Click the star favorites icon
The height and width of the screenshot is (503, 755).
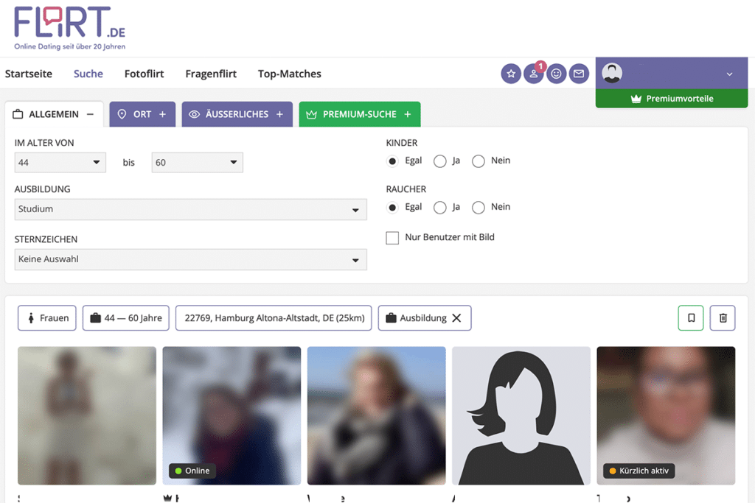tap(511, 74)
